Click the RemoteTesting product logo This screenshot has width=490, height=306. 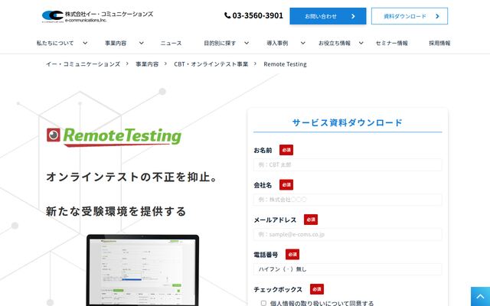coord(114,137)
